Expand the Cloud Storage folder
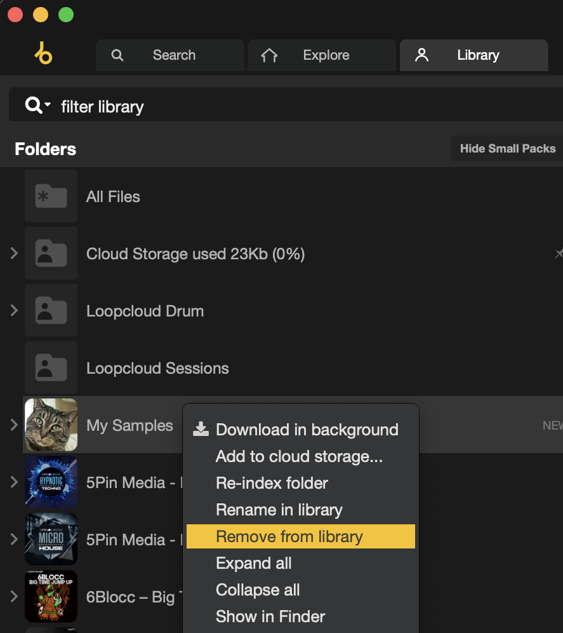 coord(14,253)
